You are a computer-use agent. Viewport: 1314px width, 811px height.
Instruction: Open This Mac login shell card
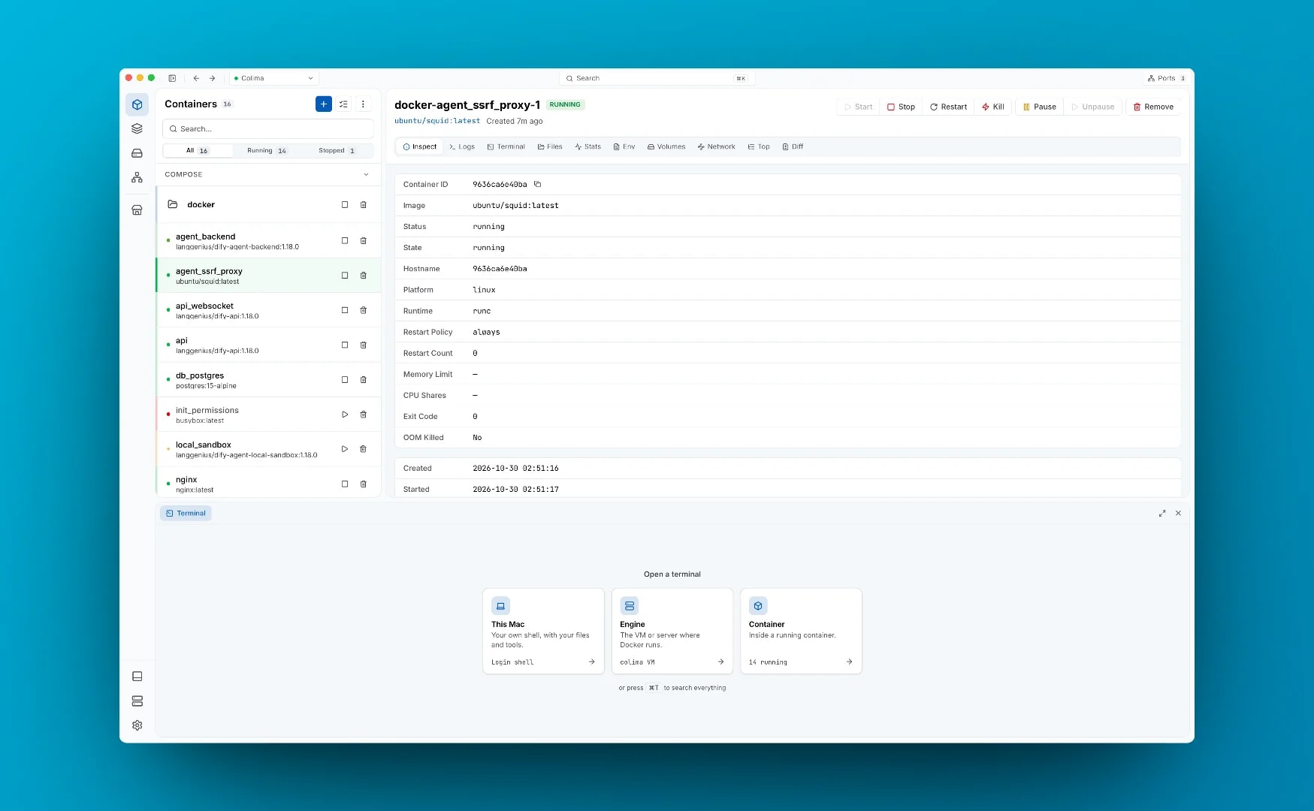(x=543, y=632)
